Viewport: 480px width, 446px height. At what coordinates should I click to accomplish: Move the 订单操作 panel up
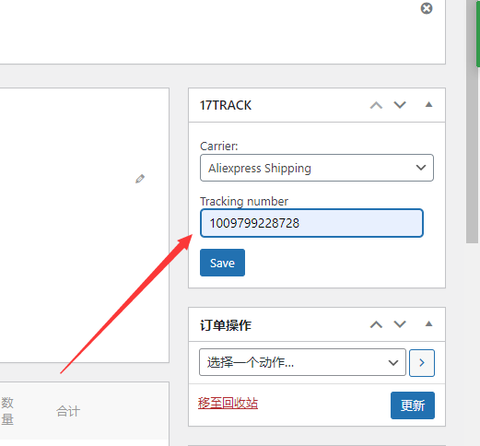point(376,324)
